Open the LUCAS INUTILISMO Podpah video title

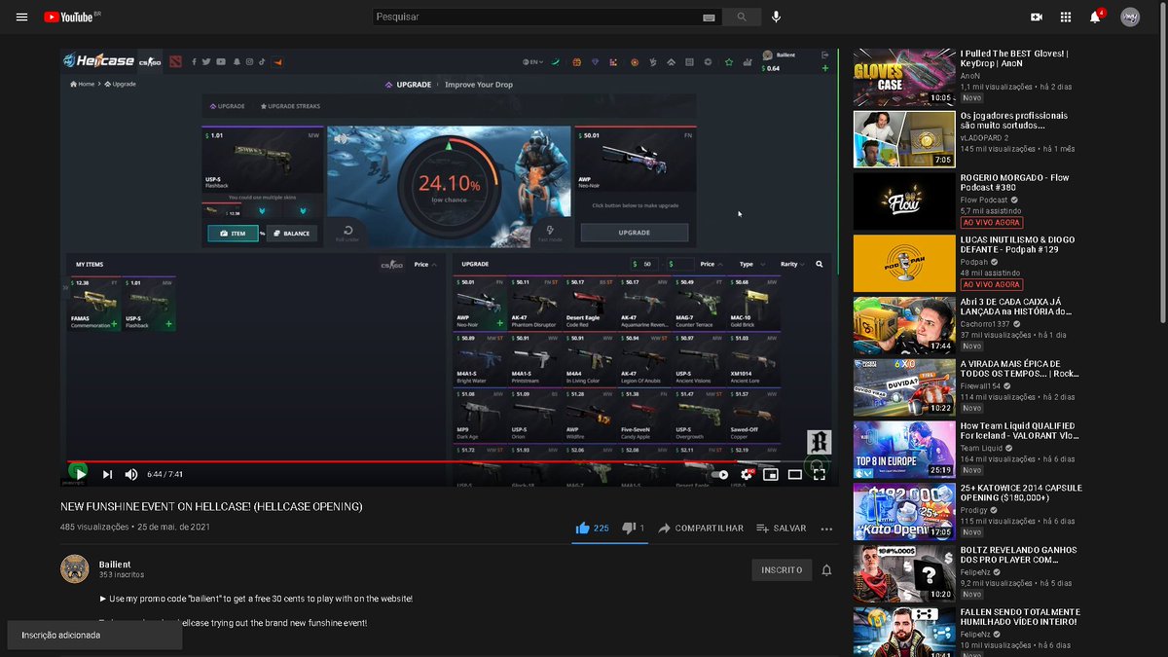click(x=1020, y=244)
